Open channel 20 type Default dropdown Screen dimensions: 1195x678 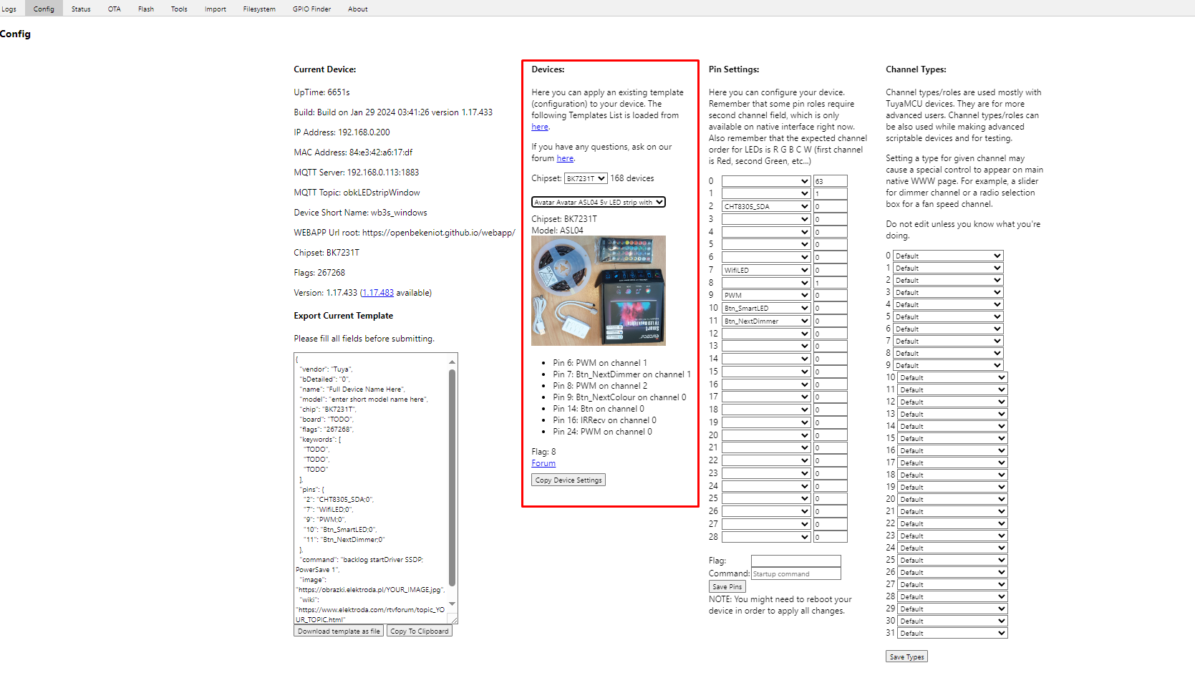952,499
